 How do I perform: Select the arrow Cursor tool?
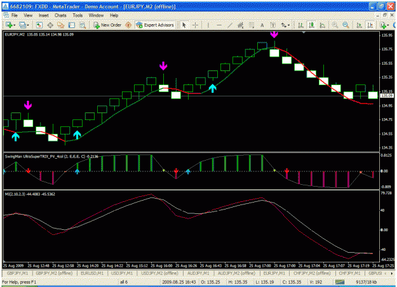pos(184,25)
